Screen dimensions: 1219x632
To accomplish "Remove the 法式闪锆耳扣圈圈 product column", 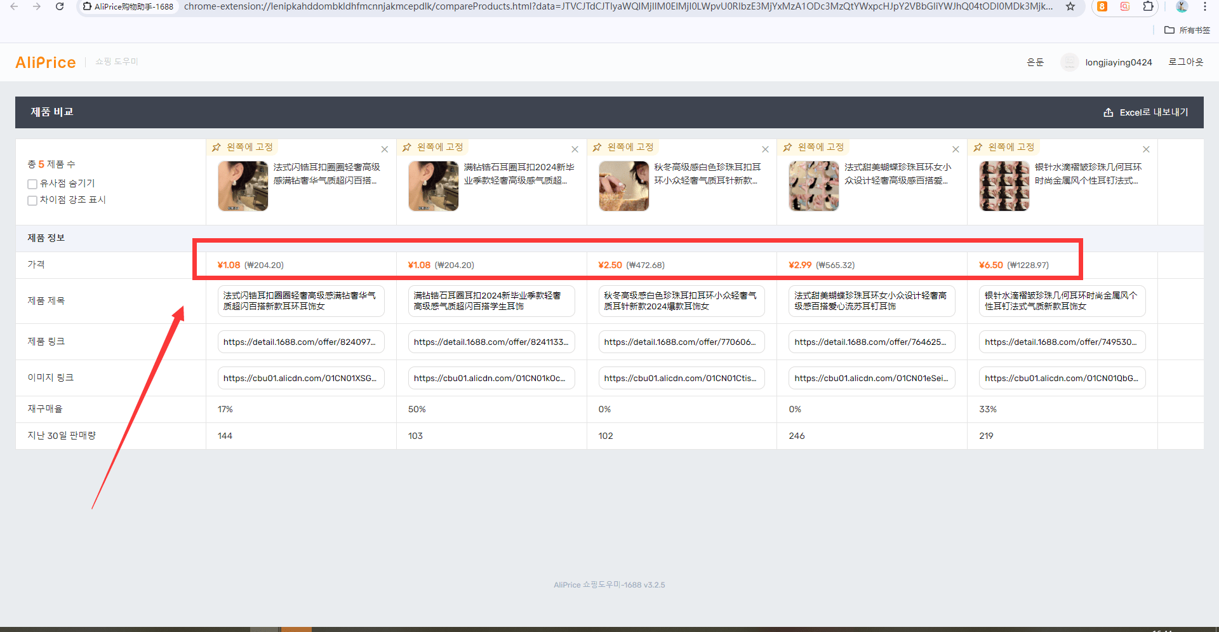I will (x=384, y=149).
